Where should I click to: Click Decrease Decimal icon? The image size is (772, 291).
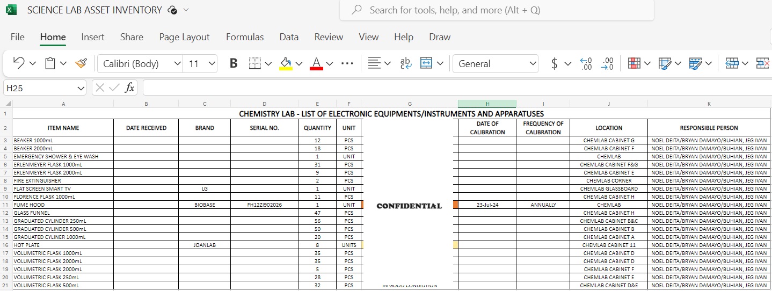[586, 63]
